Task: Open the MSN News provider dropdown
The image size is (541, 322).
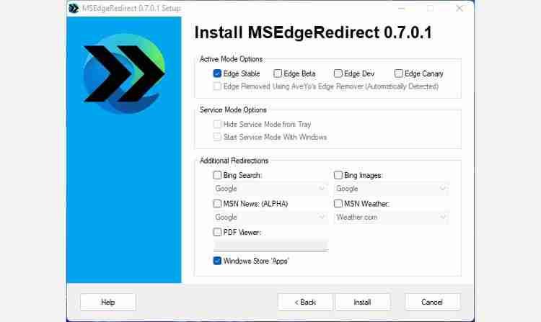Action: 270,218
